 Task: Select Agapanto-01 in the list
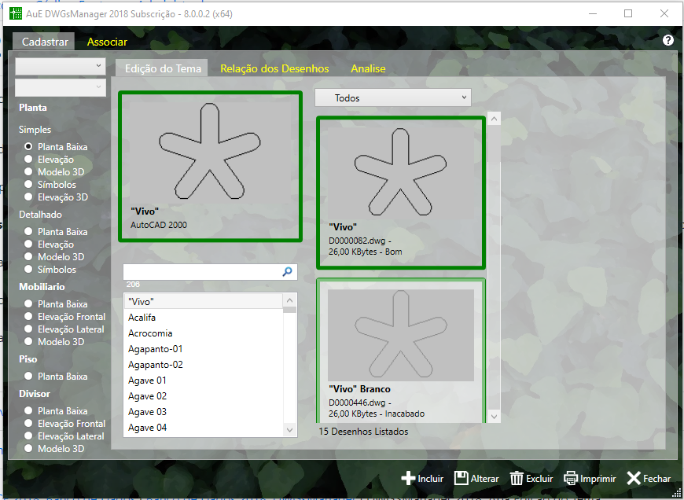[x=156, y=349]
